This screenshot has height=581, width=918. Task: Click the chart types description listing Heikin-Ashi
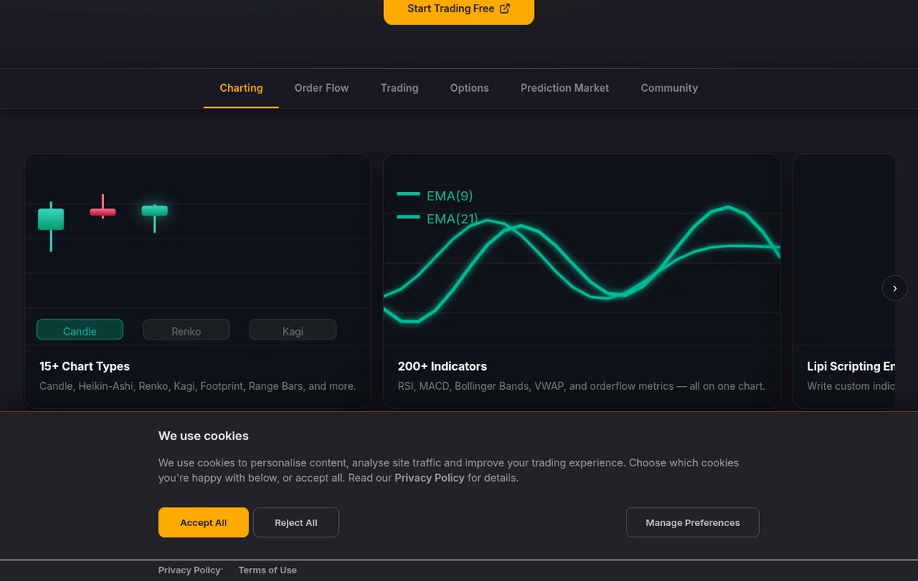pos(197,386)
